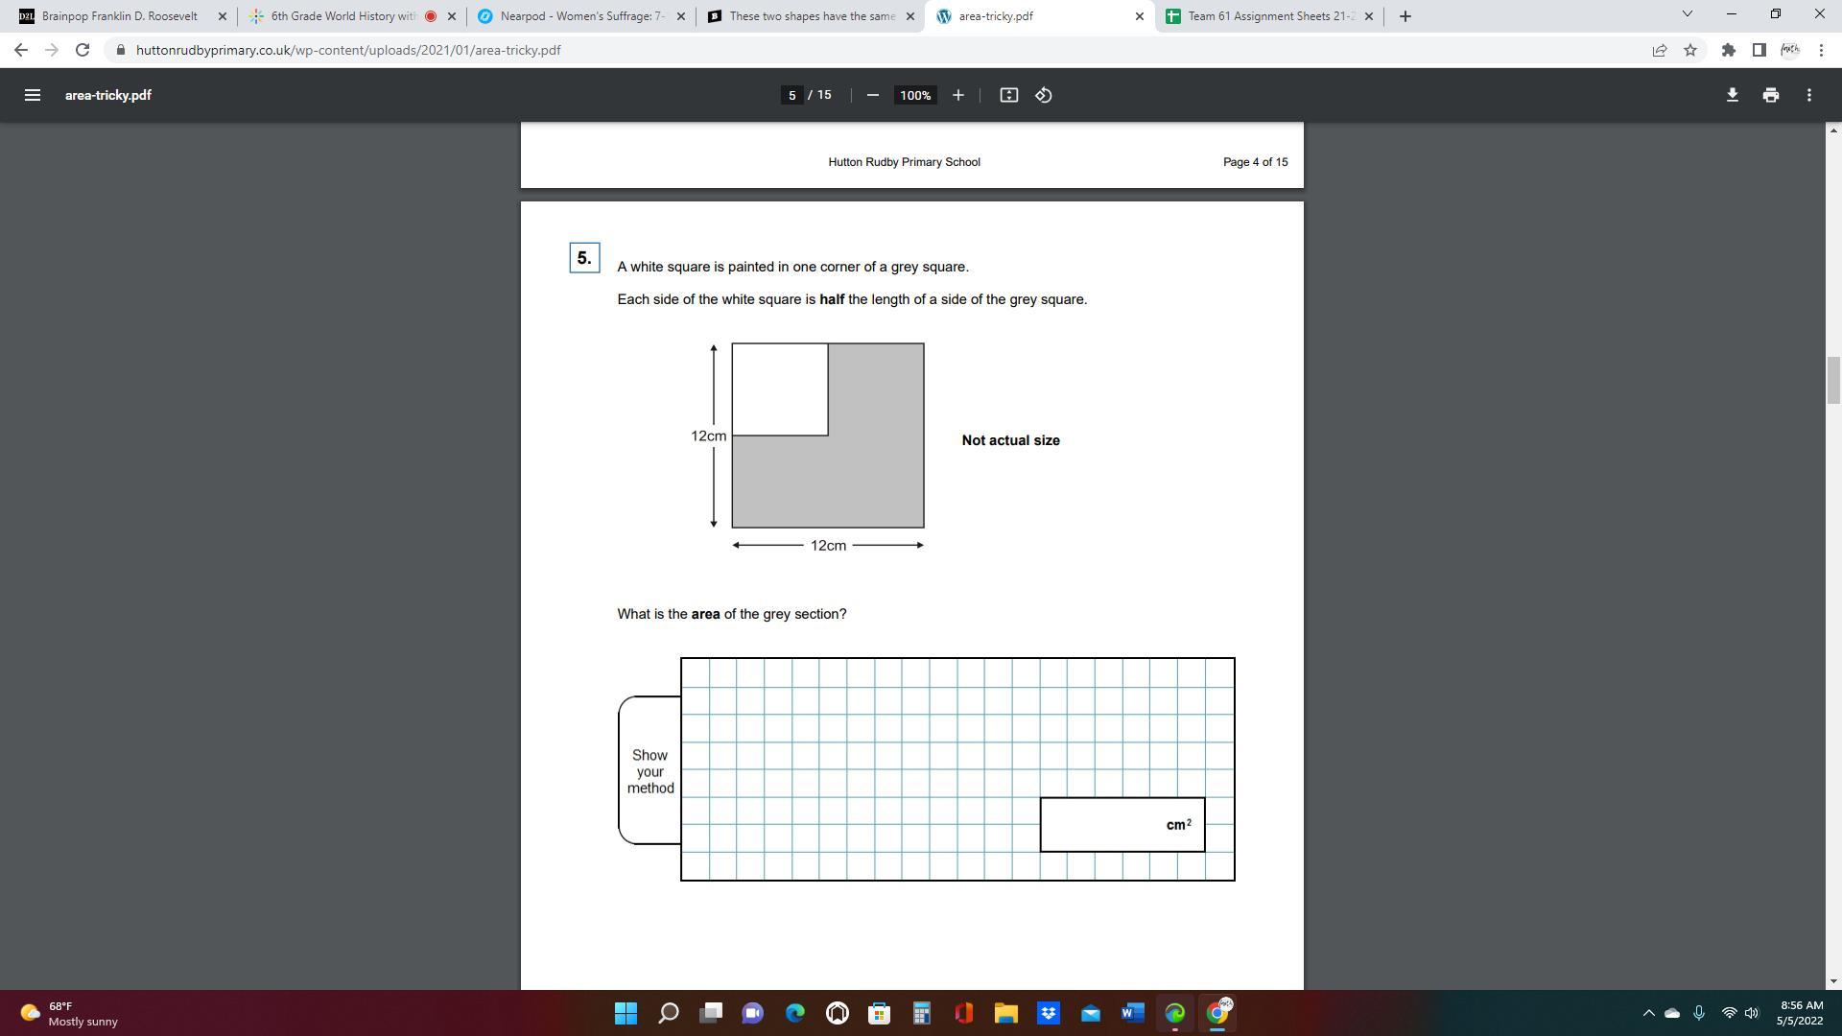Viewport: 1842px width, 1036px height.
Task: Download the area-tricky PDF
Action: [x=1732, y=95]
